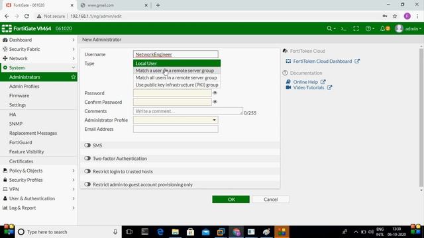Expand the Network menu
Screen dimensions: 424x238
tap(38, 58)
